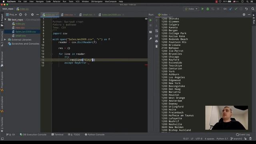Click the Stop icon in top toolbar
This screenshot has height=144, width=256.
coord(218,9)
